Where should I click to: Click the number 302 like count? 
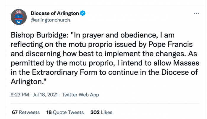pos(95,112)
